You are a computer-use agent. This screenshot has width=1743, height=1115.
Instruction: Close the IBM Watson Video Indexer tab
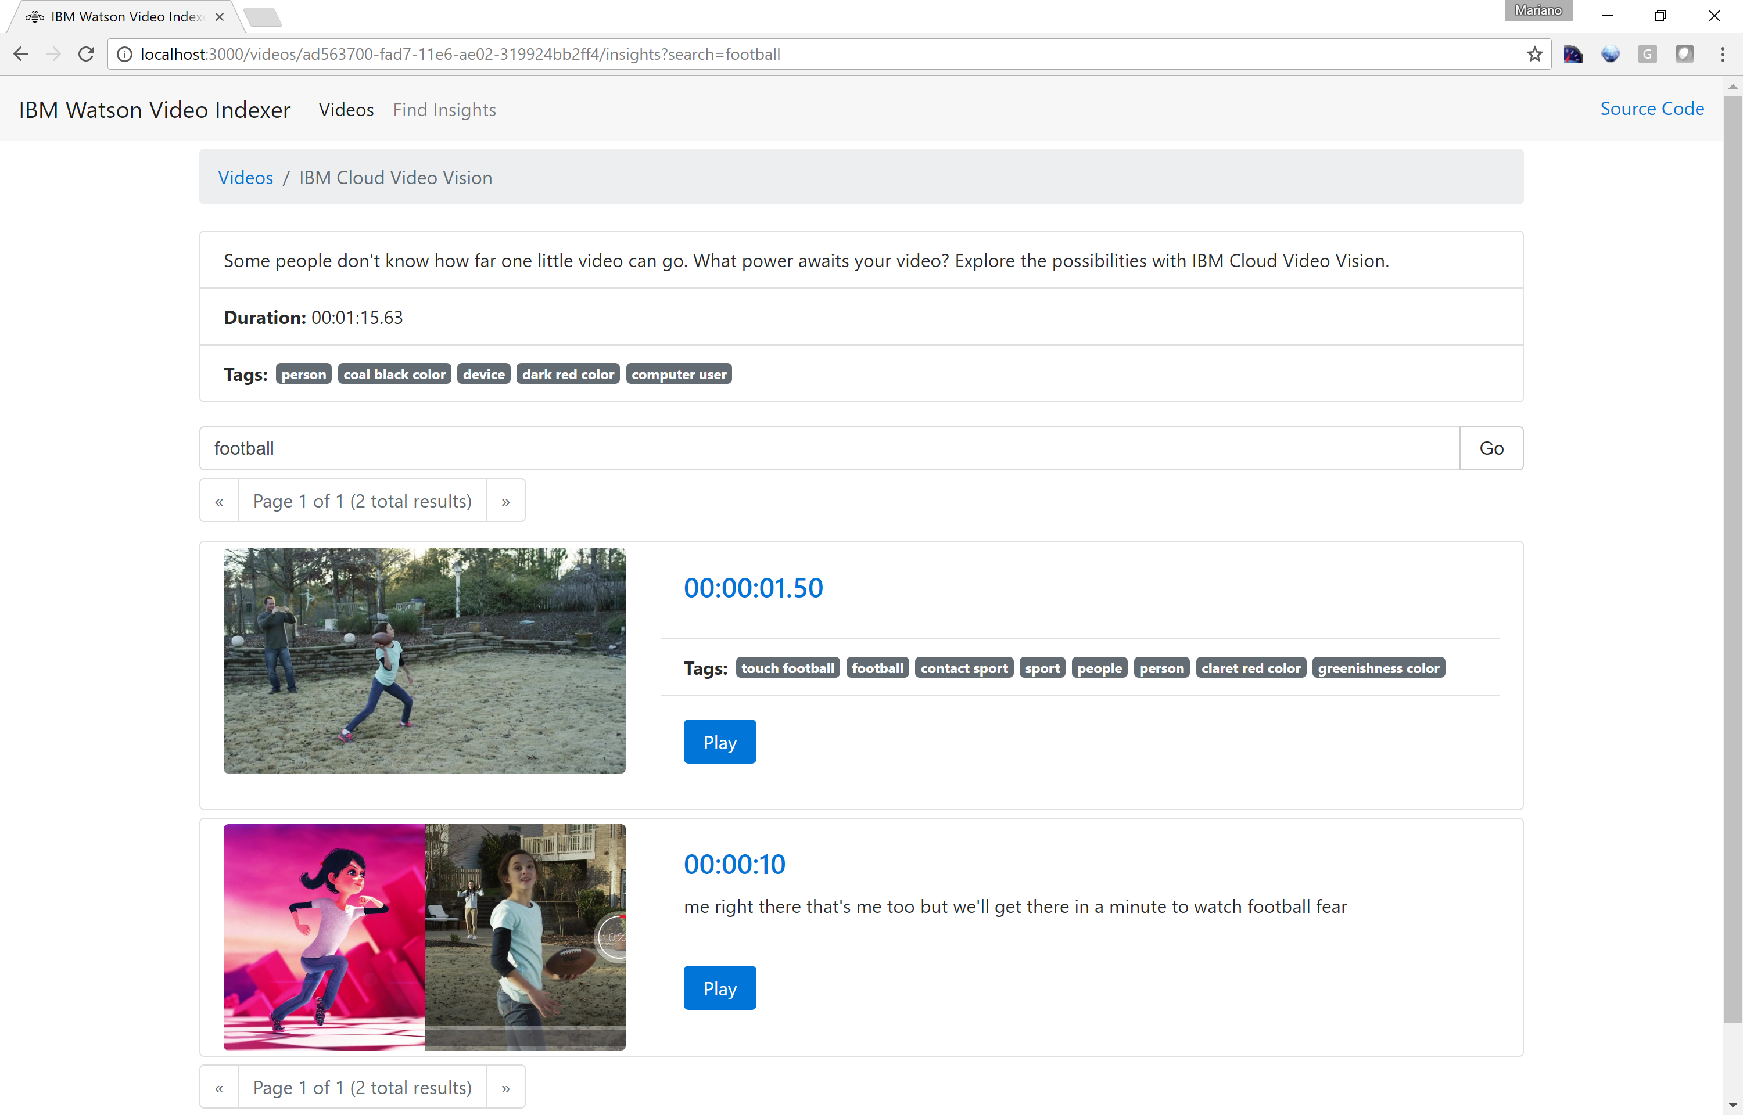click(220, 17)
